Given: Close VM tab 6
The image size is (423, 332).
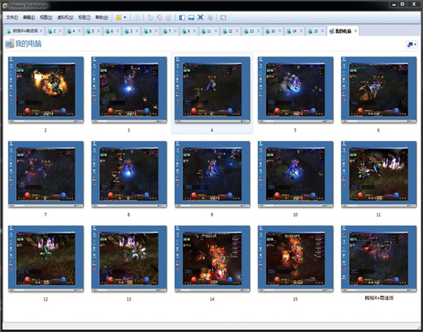Looking at the screenshot, I should [x=118, y=31].
